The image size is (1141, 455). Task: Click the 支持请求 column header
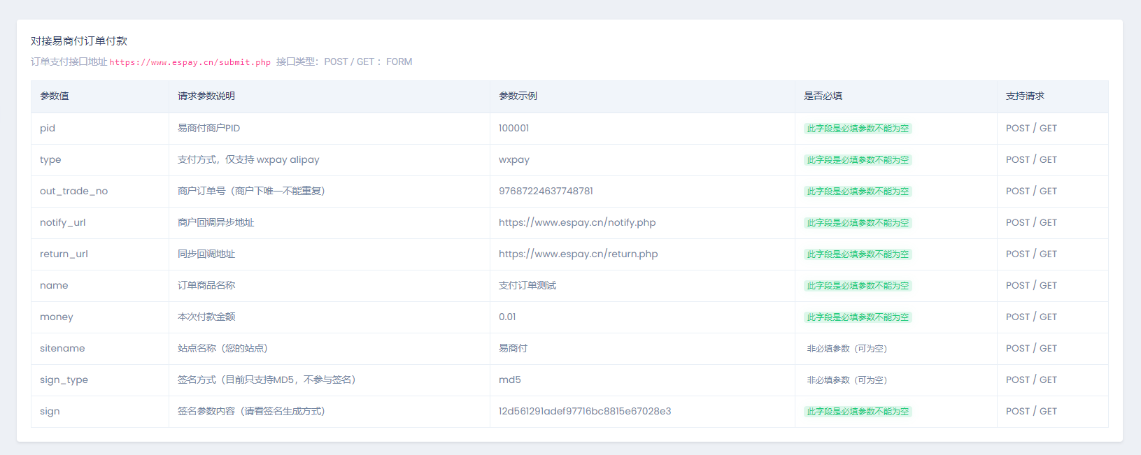click(x=1025, y=96)
